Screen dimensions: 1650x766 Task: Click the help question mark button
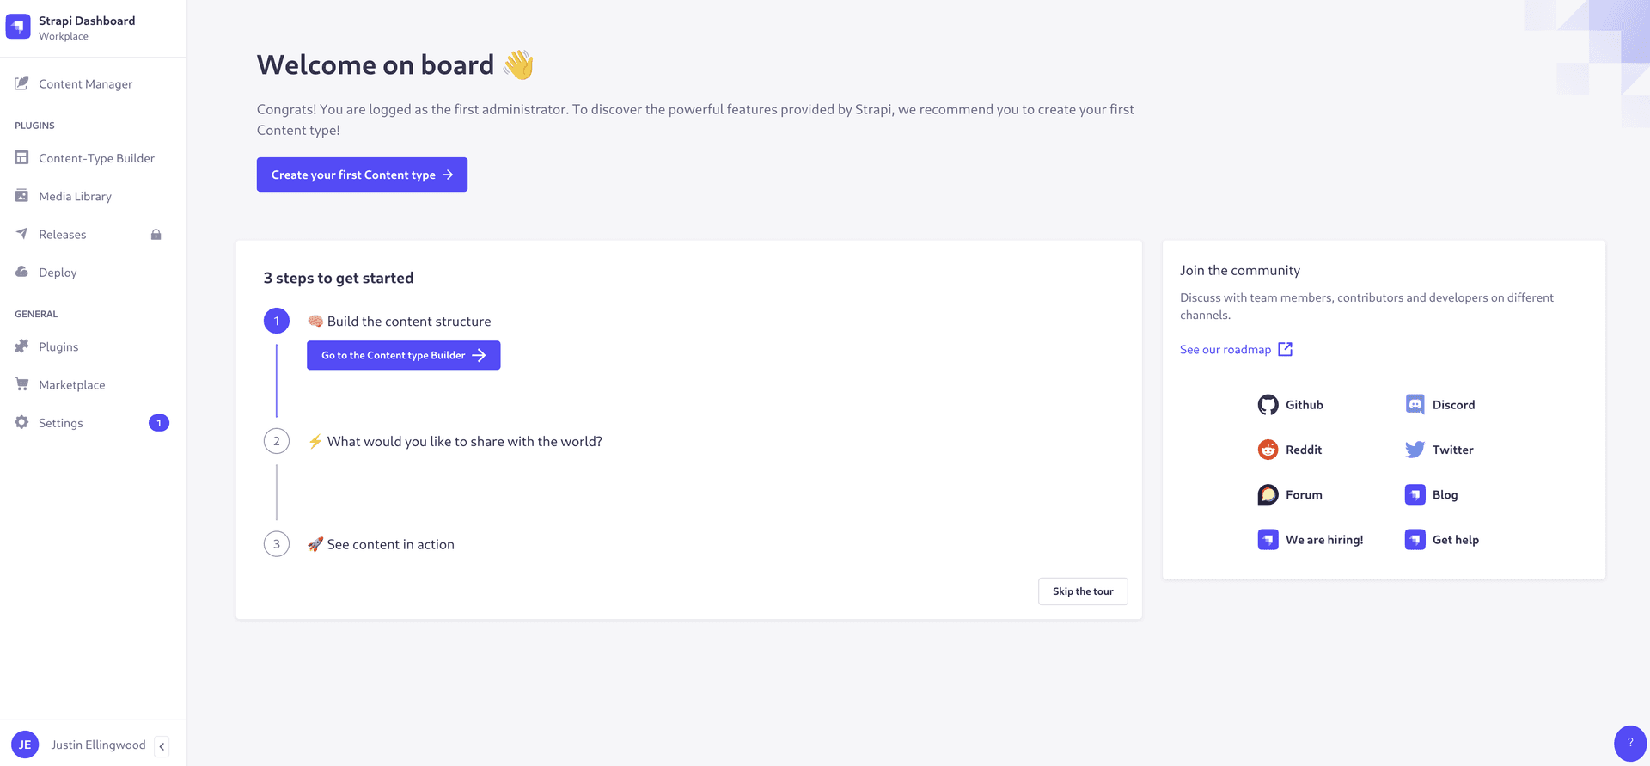(1627, 743)
